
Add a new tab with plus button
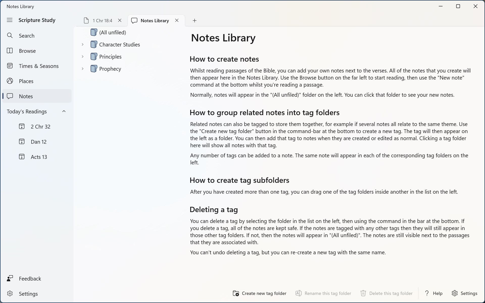coord(195,20)
